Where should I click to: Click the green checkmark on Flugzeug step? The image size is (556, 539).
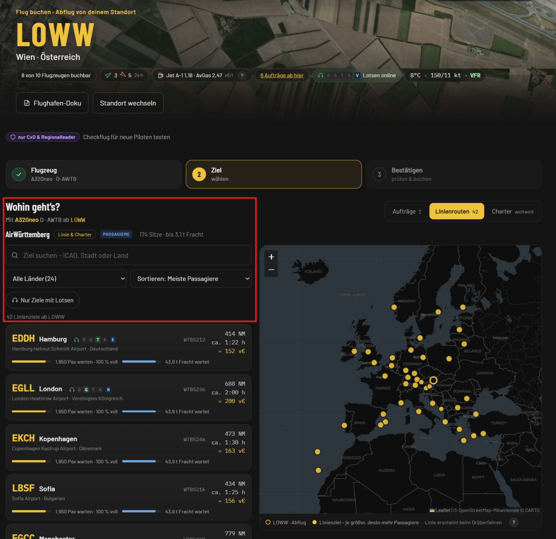pyautogui.click(x=19, y=174)
